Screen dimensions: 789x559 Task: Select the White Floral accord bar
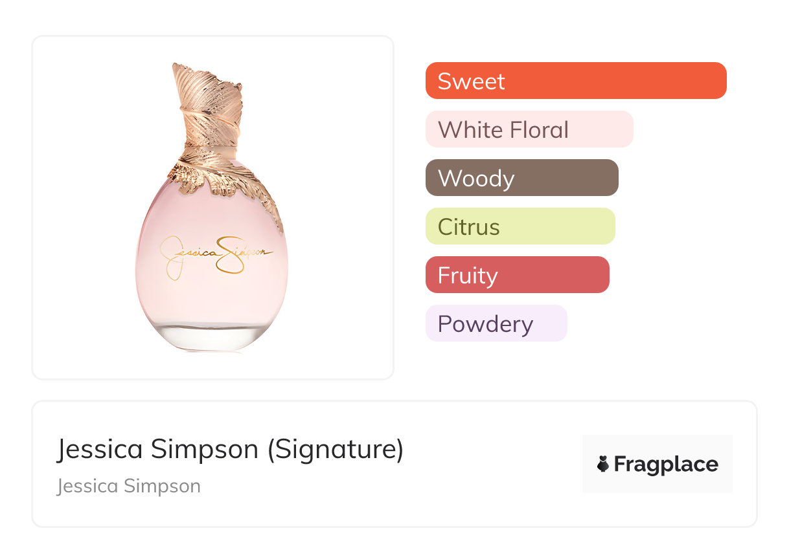529,129
